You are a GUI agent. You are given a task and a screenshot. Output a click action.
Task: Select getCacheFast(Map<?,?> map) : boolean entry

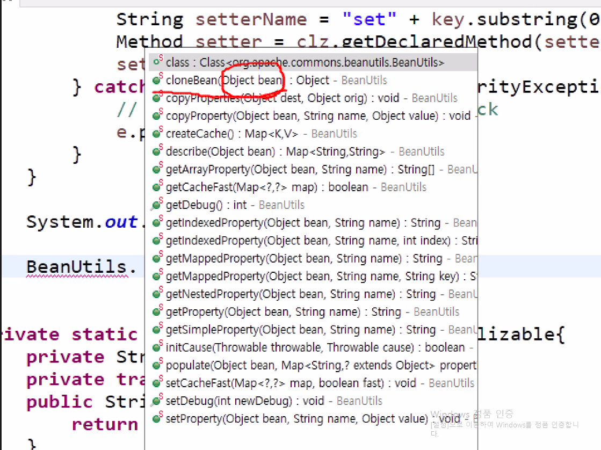[x=313, y=187]
